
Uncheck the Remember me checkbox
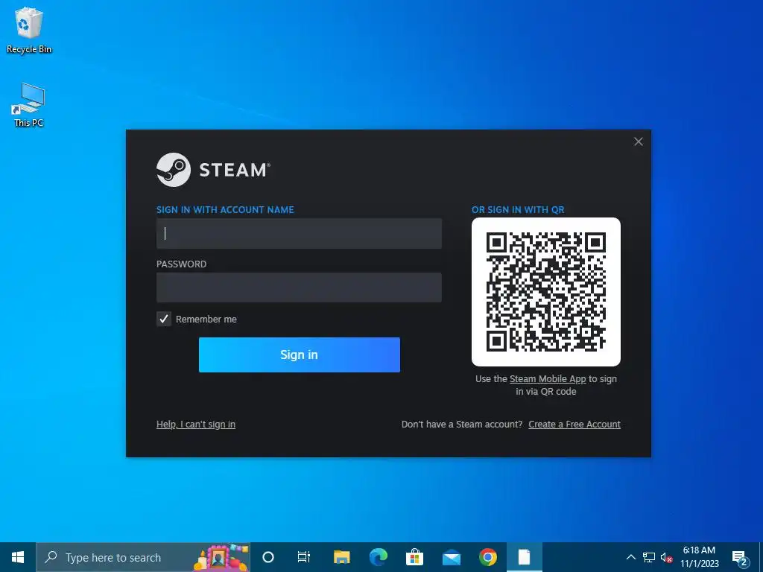[164, 319]
